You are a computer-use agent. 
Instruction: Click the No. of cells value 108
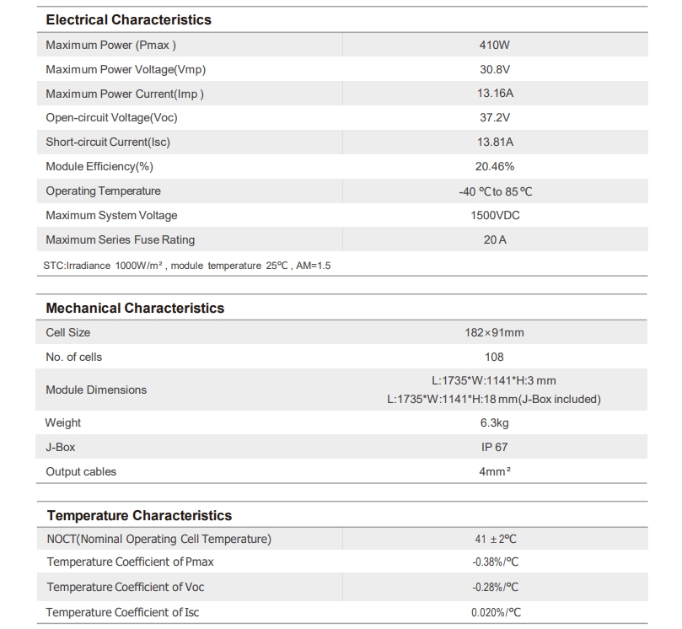tap(494, 358)
